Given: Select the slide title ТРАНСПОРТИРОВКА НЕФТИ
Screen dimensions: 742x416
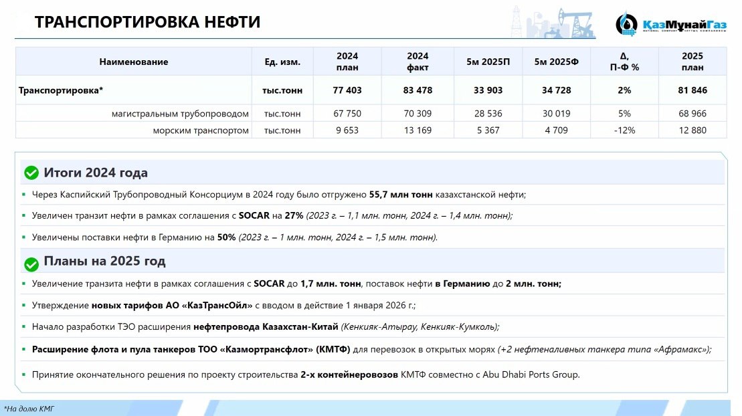Looking at the screenshot, I should (147, 22).
